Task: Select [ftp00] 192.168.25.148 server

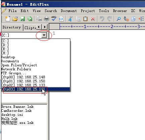Action: (x=36, y=77)
